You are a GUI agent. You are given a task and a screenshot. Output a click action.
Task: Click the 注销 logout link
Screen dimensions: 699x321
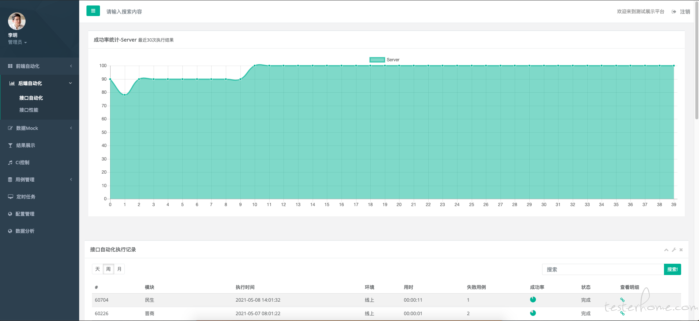(685, 12)
